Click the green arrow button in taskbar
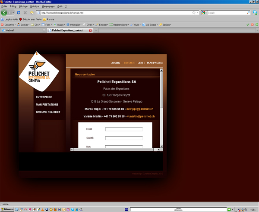 [229, 209]
